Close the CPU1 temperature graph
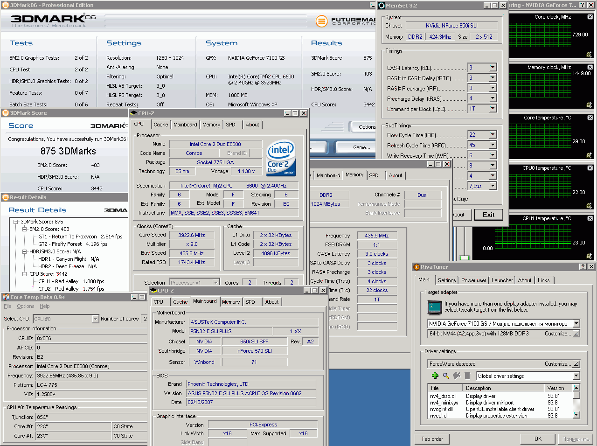 590,218
